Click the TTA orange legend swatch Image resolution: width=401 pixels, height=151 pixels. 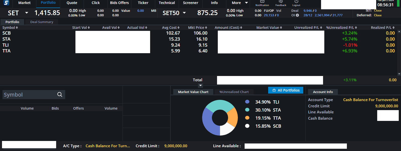pyautogui.click(x=247, y=118)
